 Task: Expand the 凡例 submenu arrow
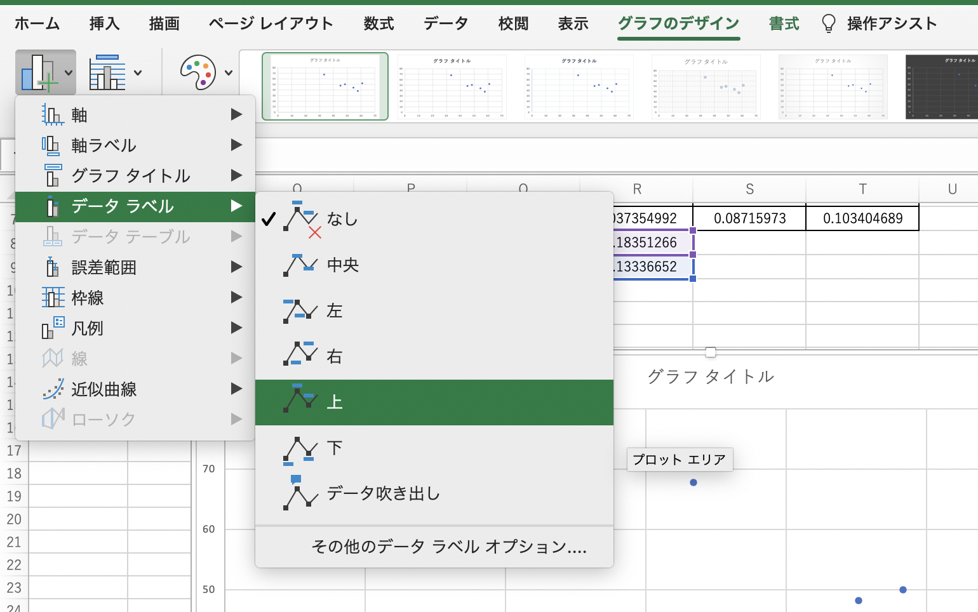tap(236, 328)
